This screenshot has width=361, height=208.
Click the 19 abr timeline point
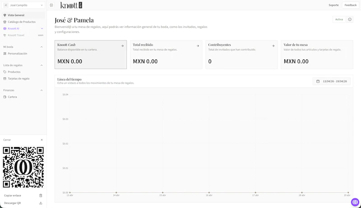click(x=348, y=192)
